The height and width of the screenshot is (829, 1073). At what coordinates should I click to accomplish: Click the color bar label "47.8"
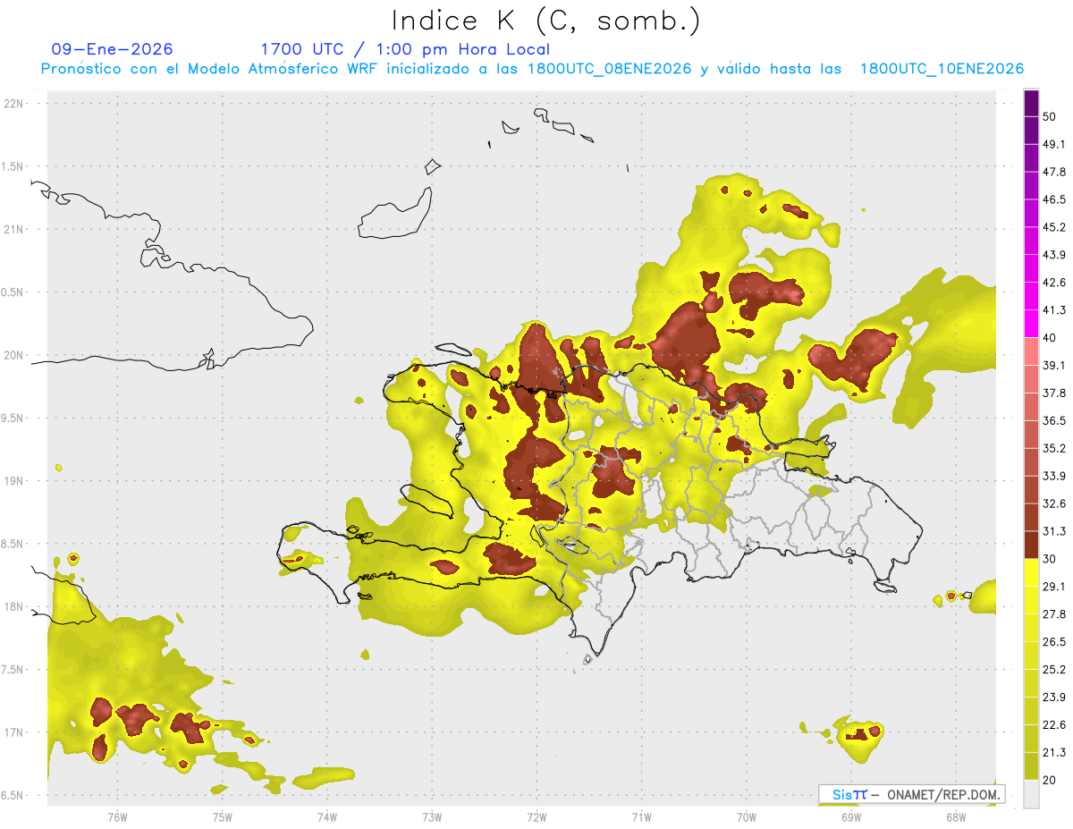(x=1054, y=172)
